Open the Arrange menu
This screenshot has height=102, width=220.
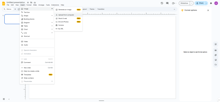point(41,5)
